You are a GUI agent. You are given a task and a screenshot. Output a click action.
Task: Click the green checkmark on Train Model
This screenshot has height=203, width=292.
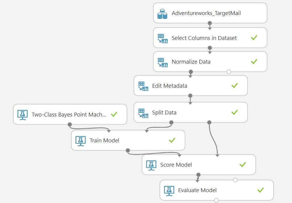(172, 140)
